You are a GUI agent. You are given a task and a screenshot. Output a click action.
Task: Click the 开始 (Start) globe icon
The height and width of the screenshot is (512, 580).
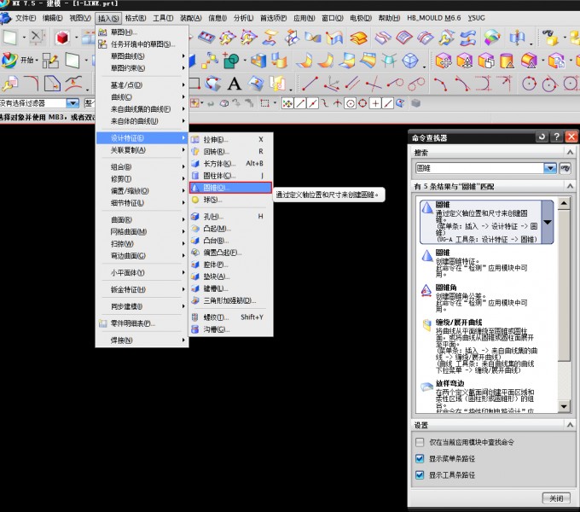[9, 60]
